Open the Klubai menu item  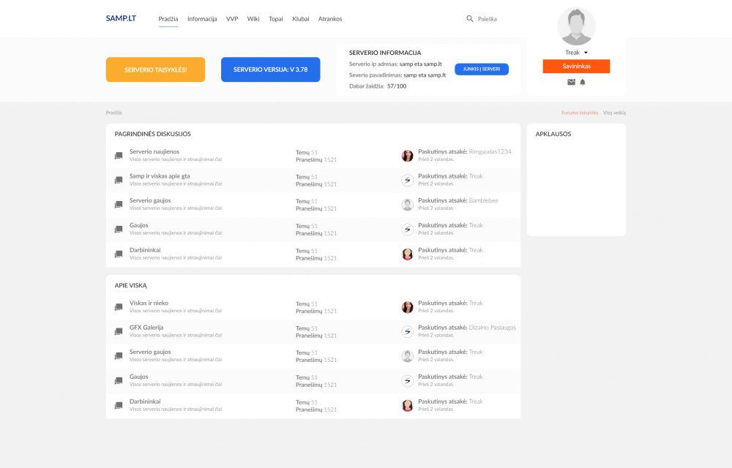click(x=301, y=19)
